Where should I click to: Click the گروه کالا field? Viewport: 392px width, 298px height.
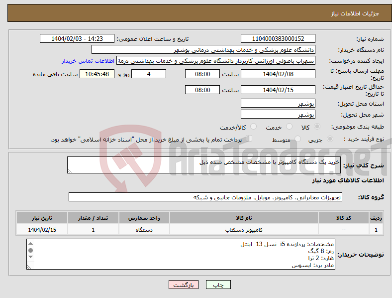pos(205,197)
